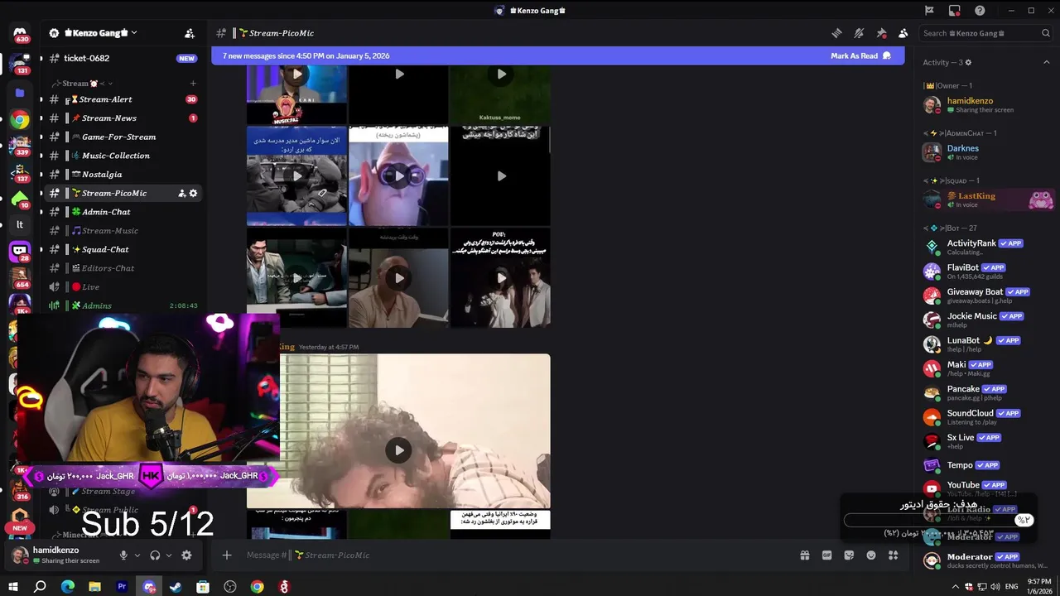Play the large curly-haired man video

click(398, 450)
